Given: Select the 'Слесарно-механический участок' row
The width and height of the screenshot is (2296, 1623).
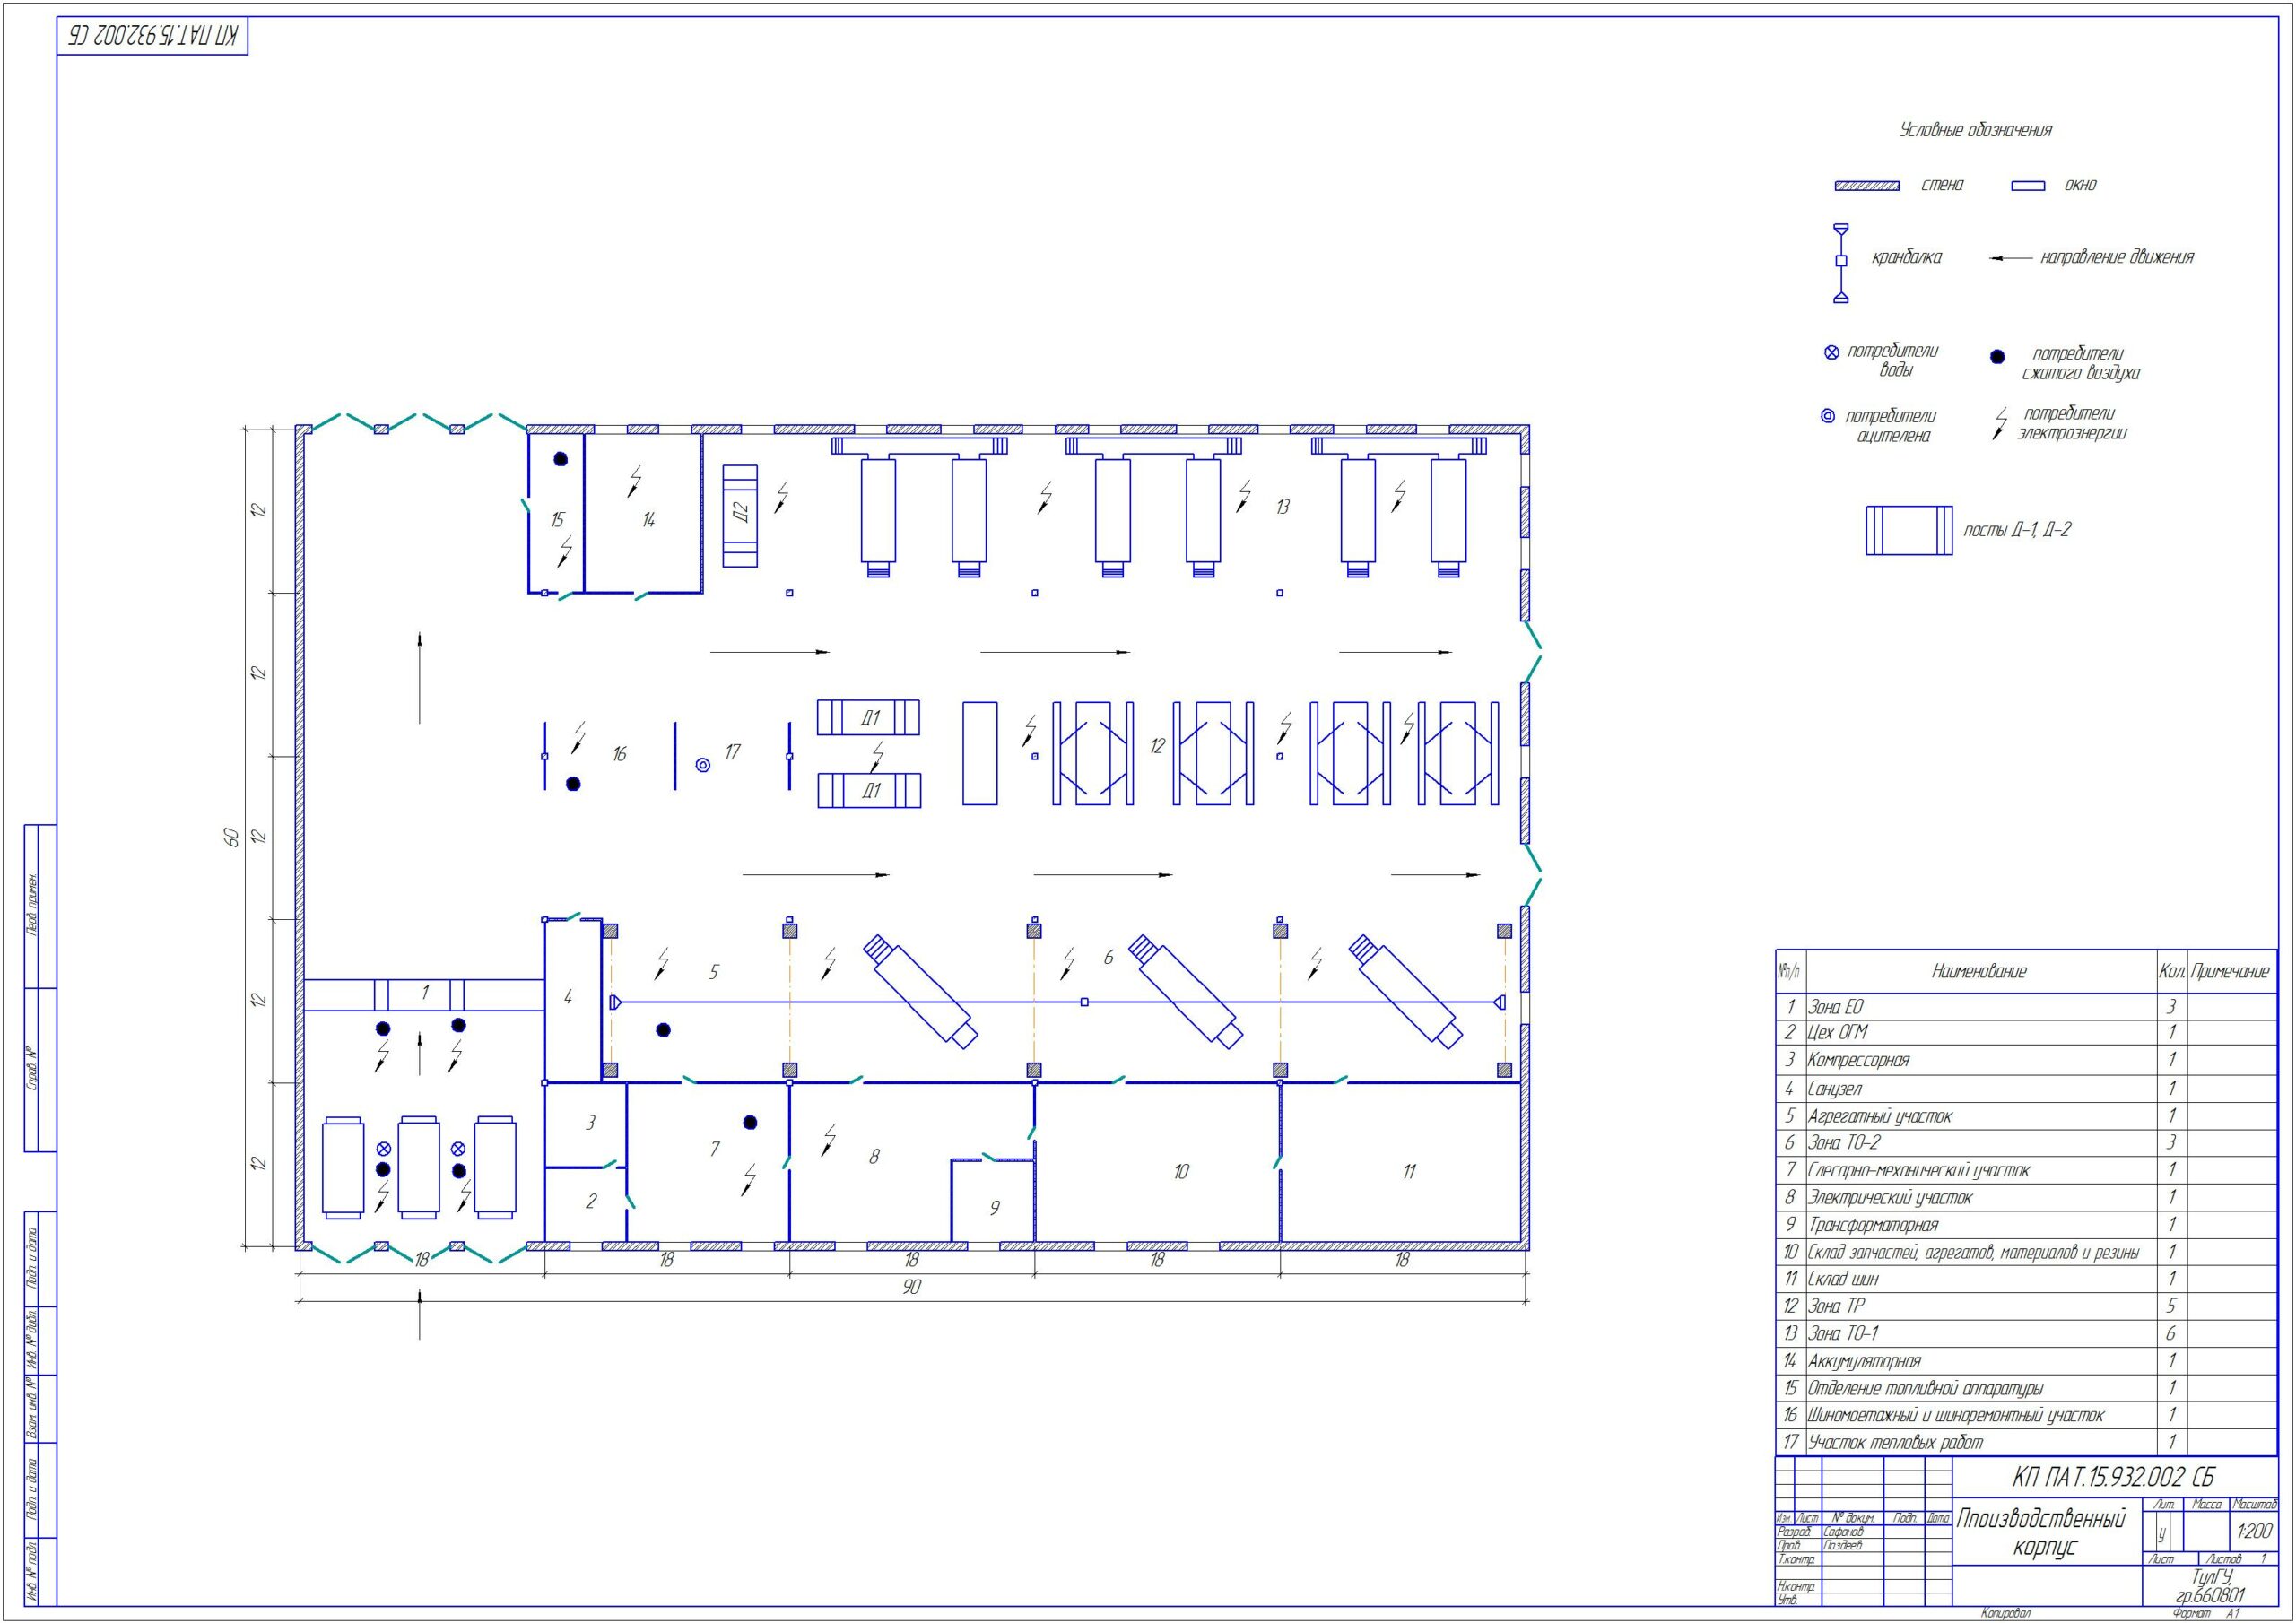Looking at the screenshot, I should click(x=2026, y=1170).
